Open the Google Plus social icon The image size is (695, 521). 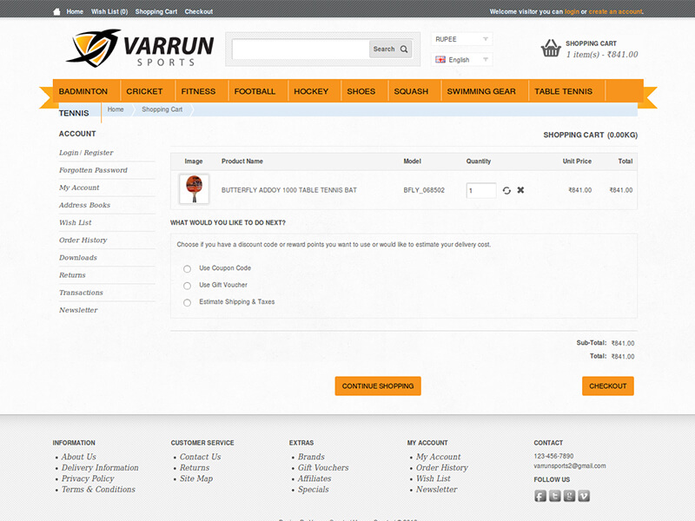pyautogui.click(x=569, y=496)
